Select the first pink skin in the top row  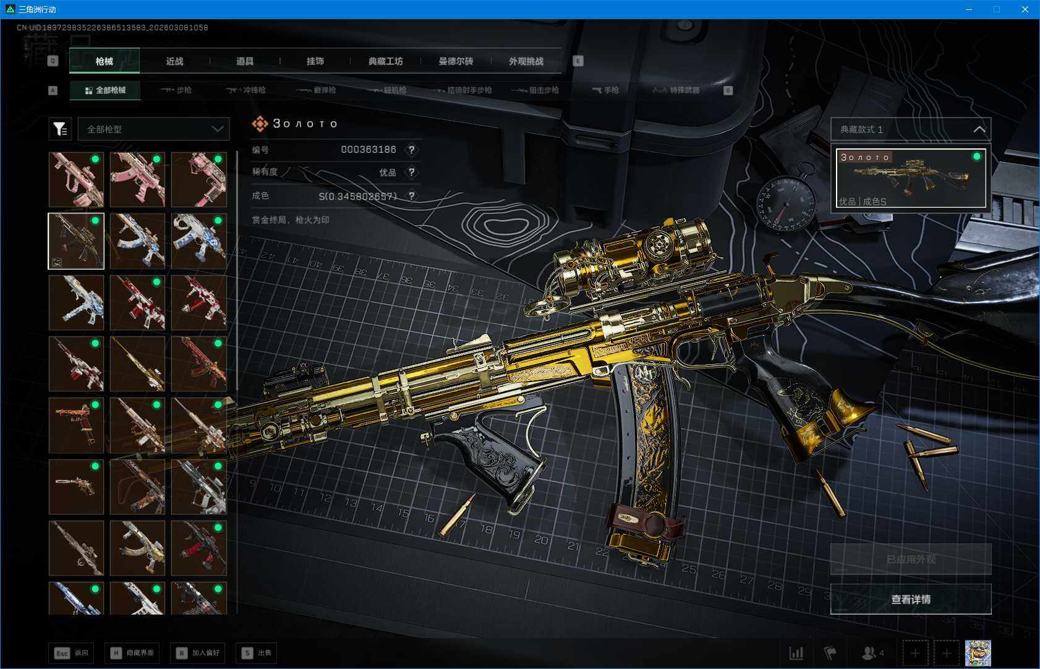pos(76,180)
